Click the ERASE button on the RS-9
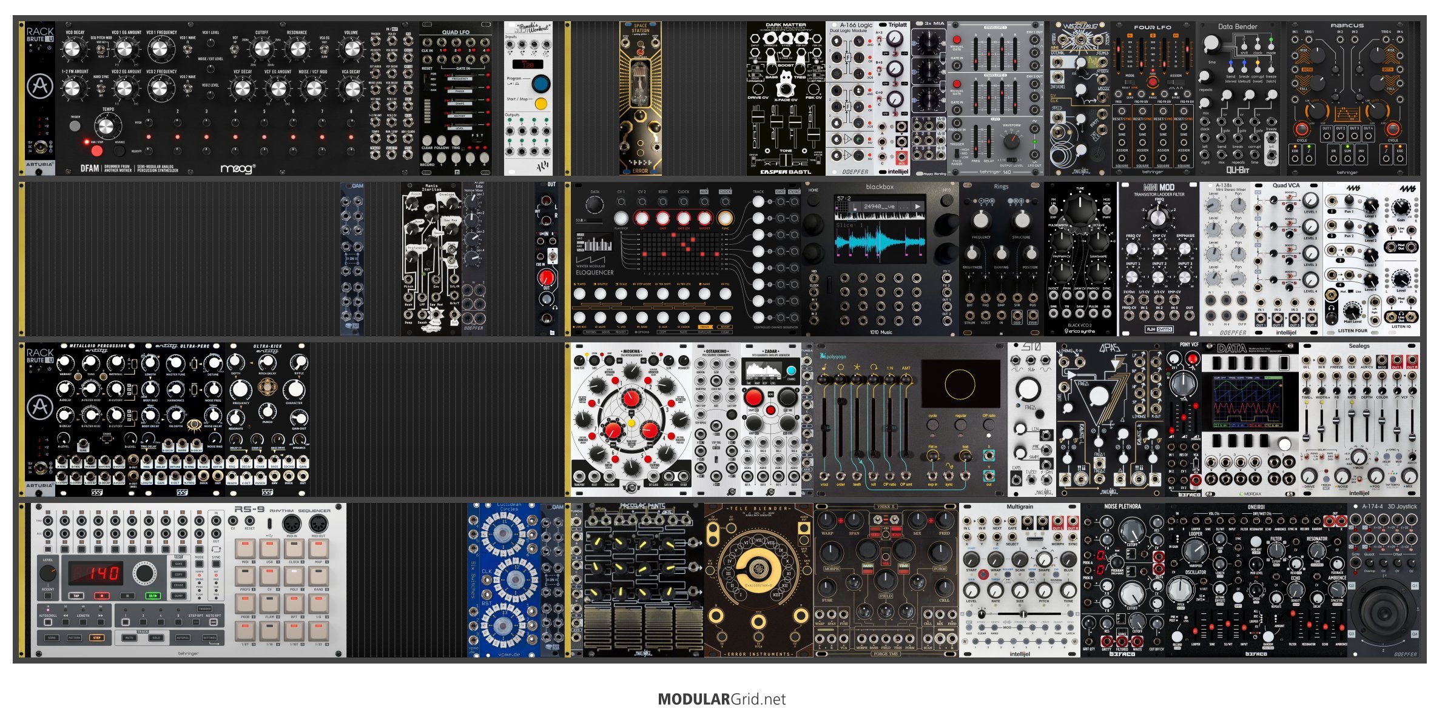 coord(178,585)
